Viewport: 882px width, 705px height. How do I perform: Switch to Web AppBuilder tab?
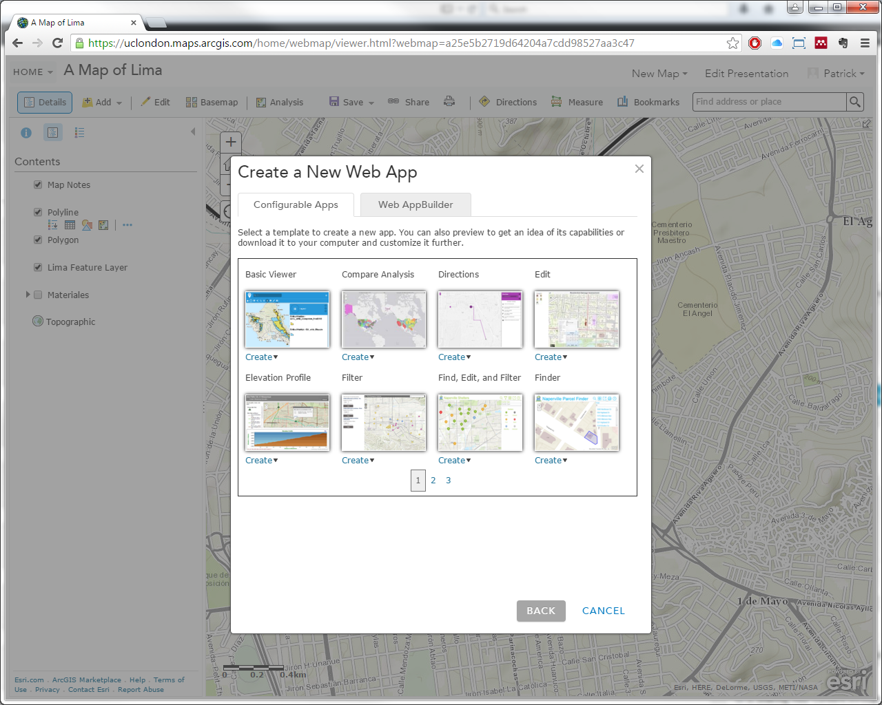[x=416, y=204]
